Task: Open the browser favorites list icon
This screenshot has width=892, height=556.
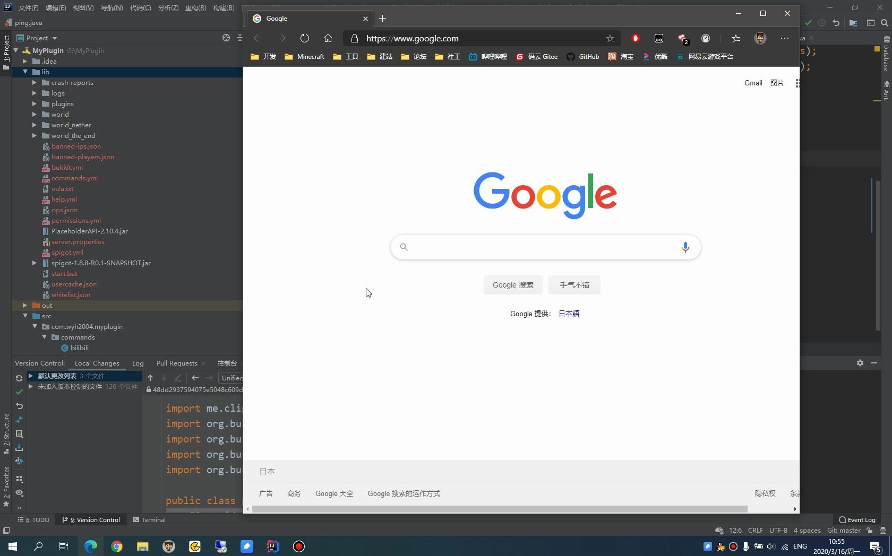Action: pos(735,38)
